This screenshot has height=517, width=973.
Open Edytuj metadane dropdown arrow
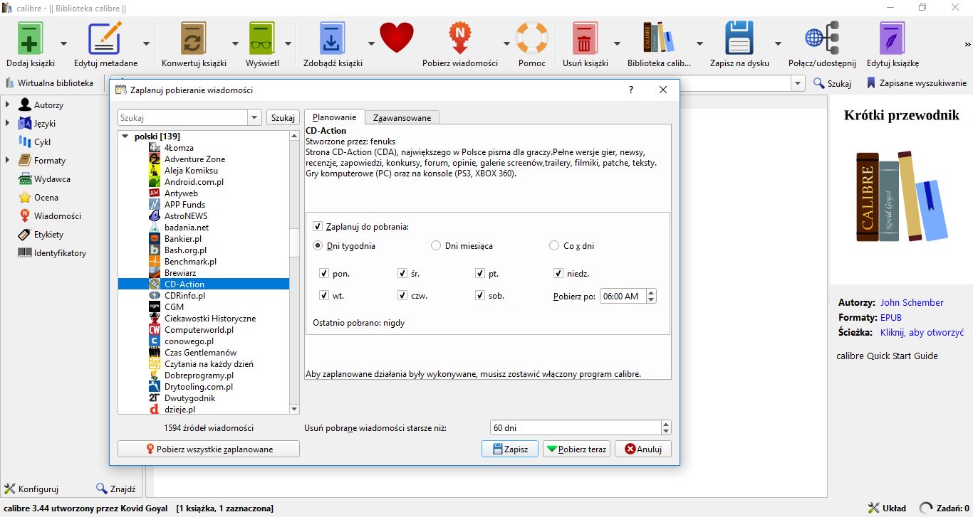point(146,43)
